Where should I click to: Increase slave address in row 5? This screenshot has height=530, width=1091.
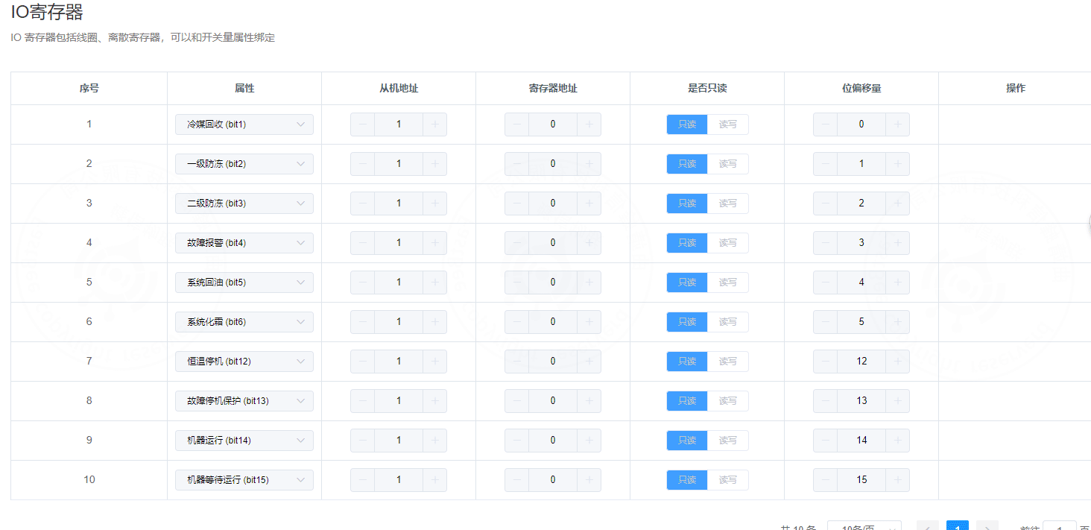point(435,283)
